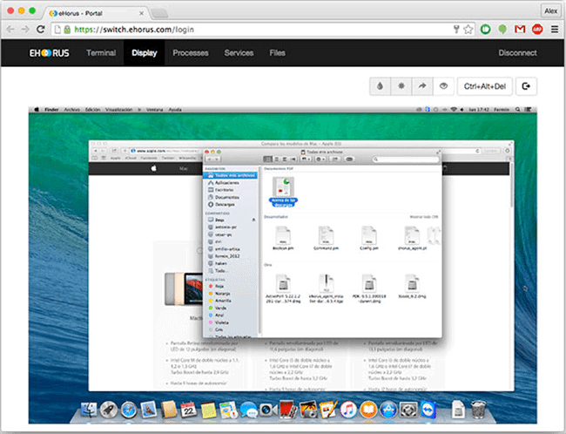This screenshot has width=566, height=434.
Task: Select the Display tab
Action: (x=144, y=53)
